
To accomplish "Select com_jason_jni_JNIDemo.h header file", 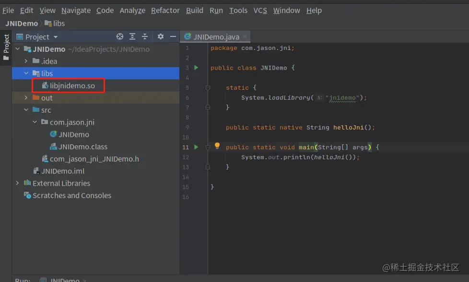I will [x=93, y=158].
